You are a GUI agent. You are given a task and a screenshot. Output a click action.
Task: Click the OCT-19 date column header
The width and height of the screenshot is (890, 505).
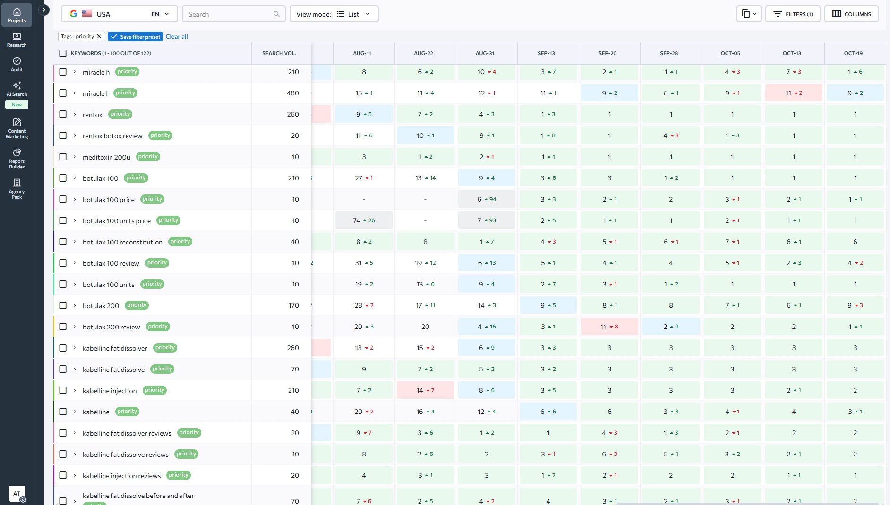[x=853, y=53]
